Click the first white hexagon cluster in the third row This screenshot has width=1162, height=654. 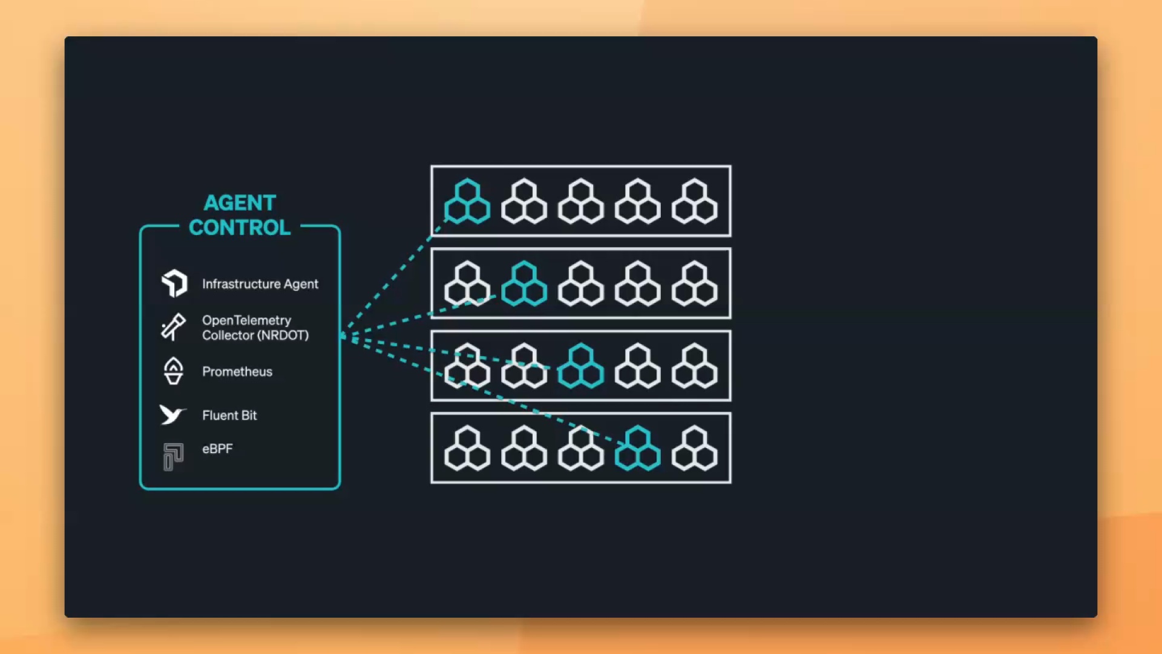tap(467, 366)
